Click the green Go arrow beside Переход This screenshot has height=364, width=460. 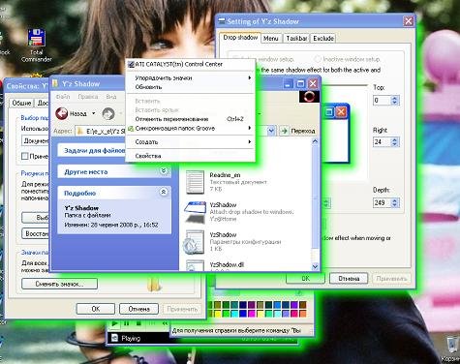tap(284, 131)
